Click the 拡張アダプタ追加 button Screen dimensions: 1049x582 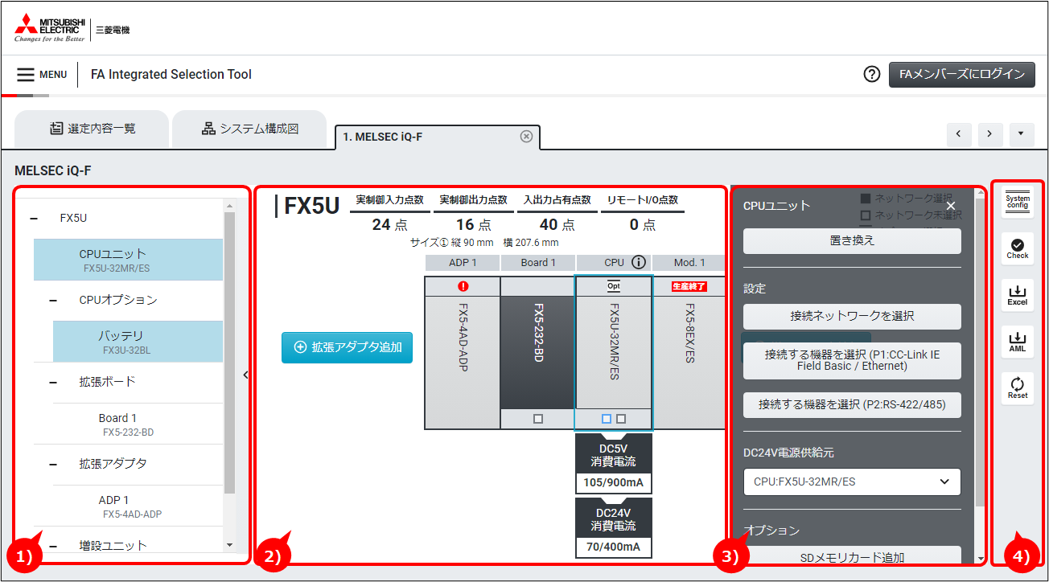tap(347, 347)
